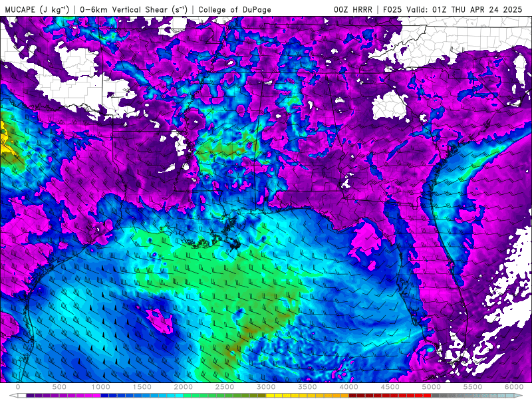Image resolution: width=532 pixels, height=399 pixels.
Task: Click the "MUCAPE (J kg⁻¹)" title text
Action: [x=37, y=10]
